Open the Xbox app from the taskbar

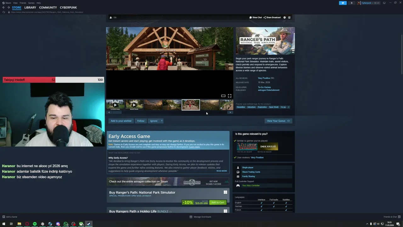click(x=81, y=224)
